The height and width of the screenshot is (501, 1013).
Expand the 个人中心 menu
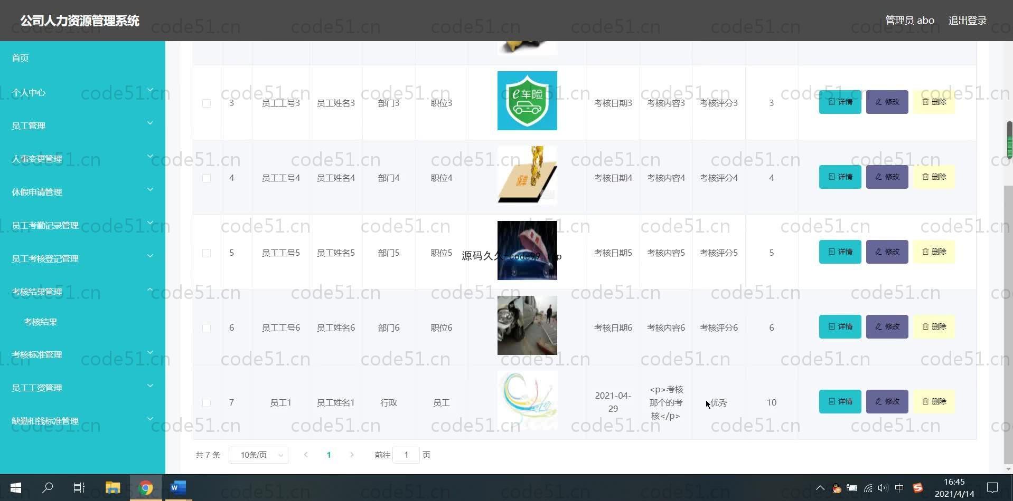tap(82, 92)
